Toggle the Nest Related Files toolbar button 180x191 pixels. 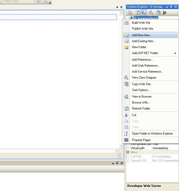[143, 13]
